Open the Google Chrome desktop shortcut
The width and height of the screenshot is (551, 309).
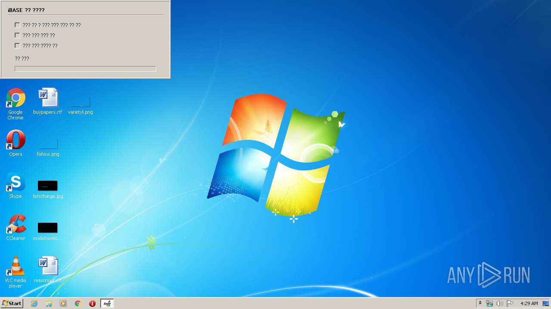(15, 104)
